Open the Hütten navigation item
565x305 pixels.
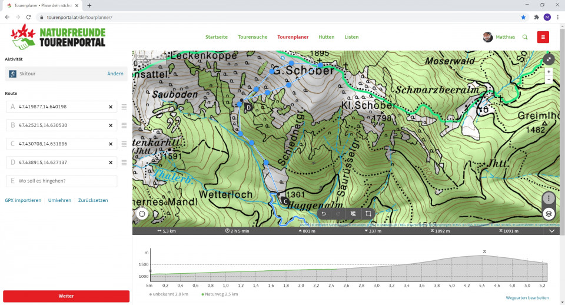coord(326,37)
